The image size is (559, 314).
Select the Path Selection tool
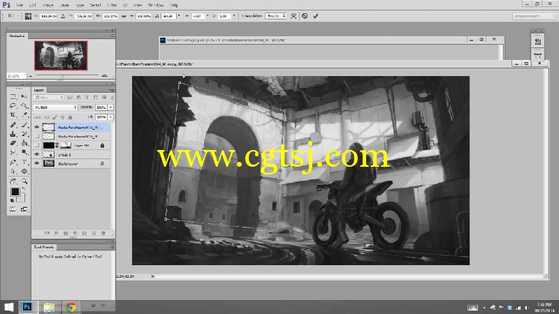(x=13, y=171)
